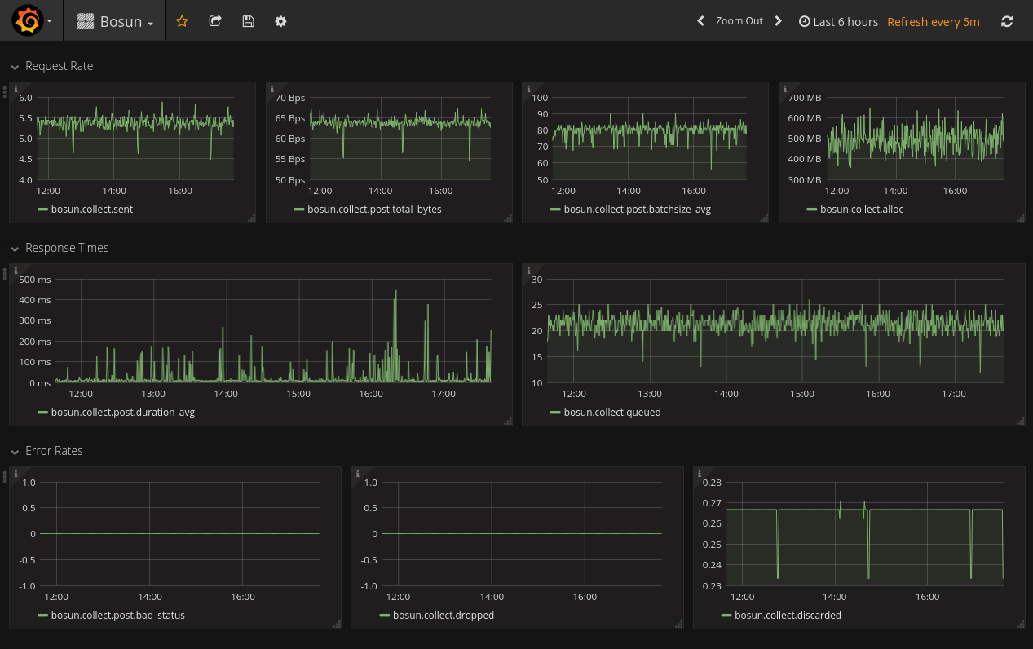This screenshot has height=649, width=1033.
Task: Open the Last 6 hours time picker
Action: (x=839, y=22)
